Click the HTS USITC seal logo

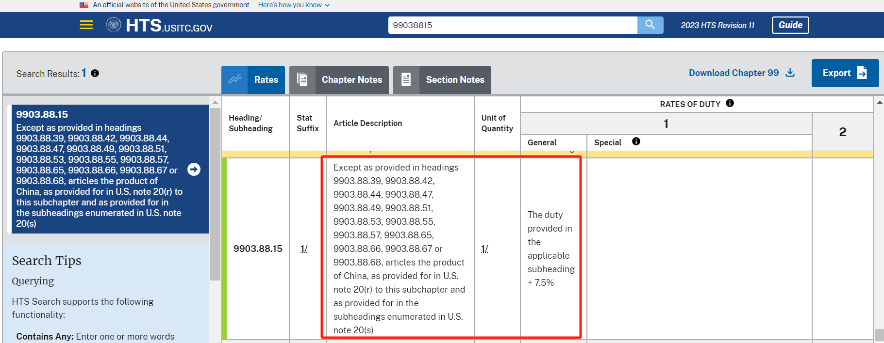point(114,25)
